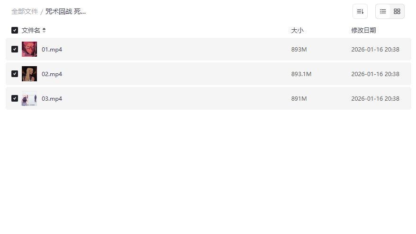This screenshot has height=234, width=416.
Task: Click the 03.mp4 file name
Action: click(52, 98)
